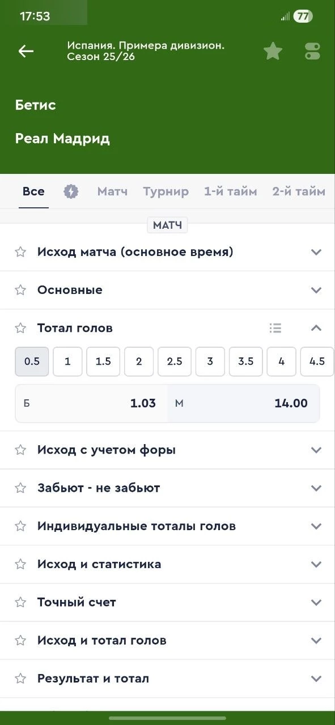Expand the Исход с учетом форы section
Viewport: 335px width, 725px height.
pyautogui.click(x=316, y=450)
